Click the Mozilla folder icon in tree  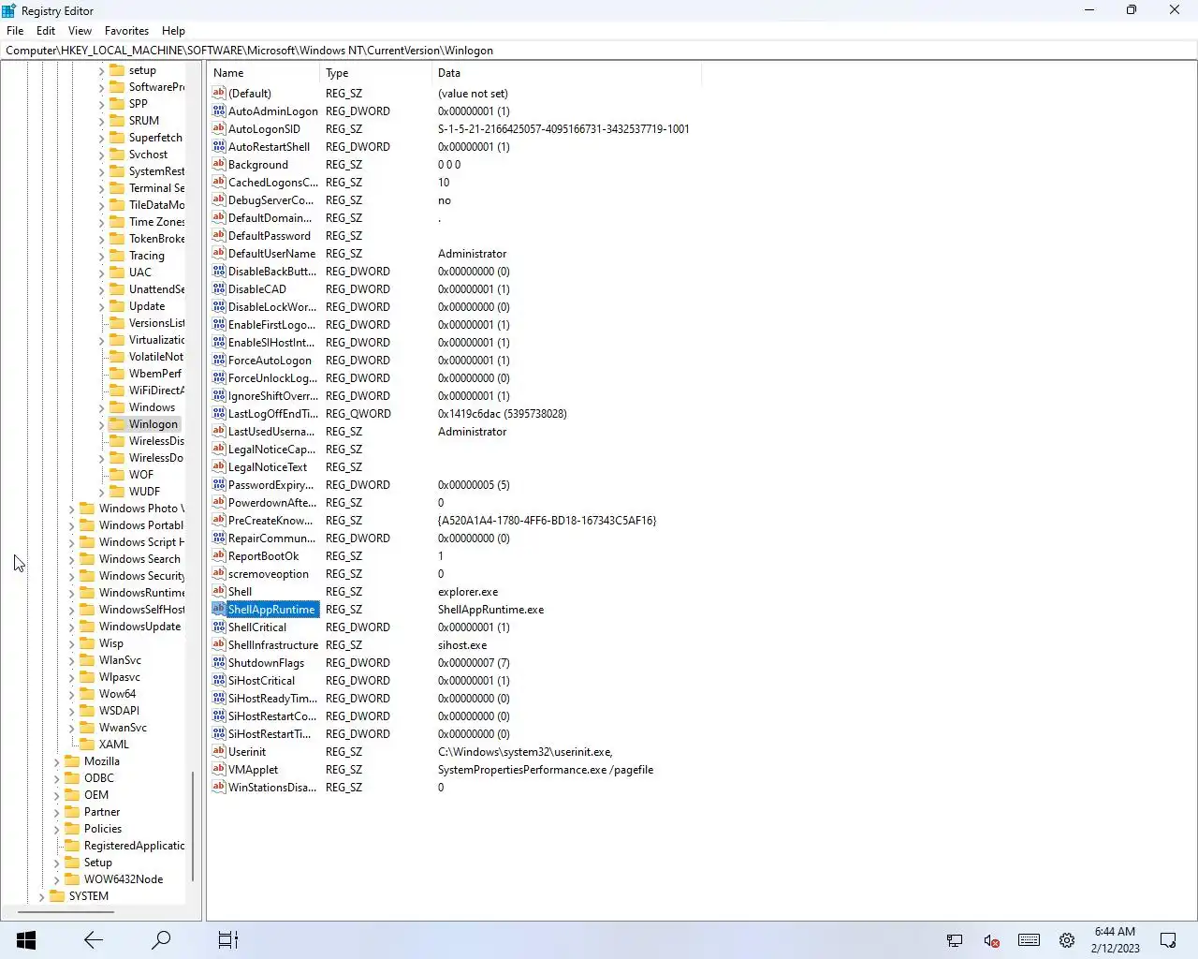click(72, 761)
